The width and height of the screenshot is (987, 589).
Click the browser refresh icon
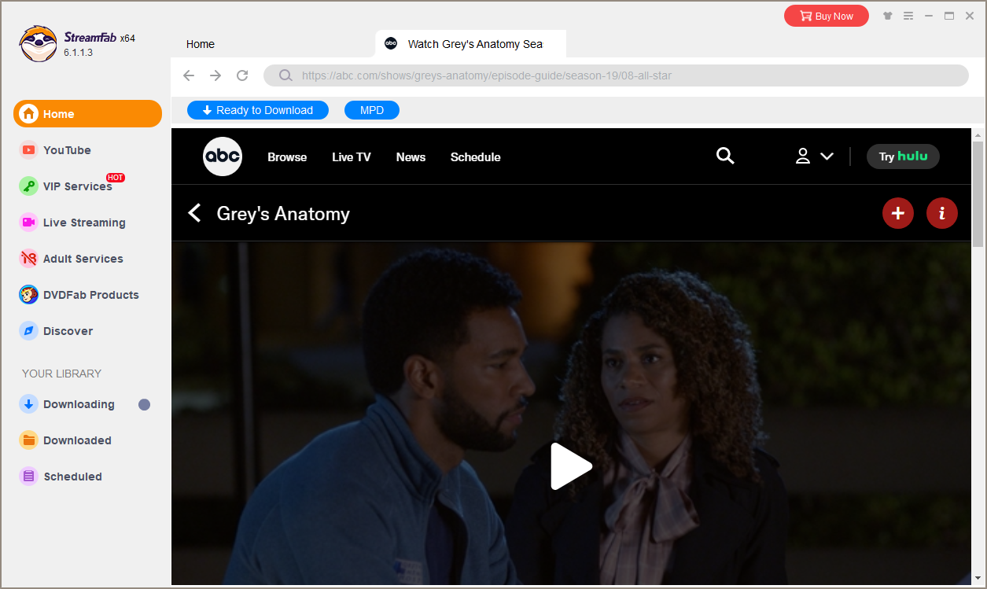(242, 75)
